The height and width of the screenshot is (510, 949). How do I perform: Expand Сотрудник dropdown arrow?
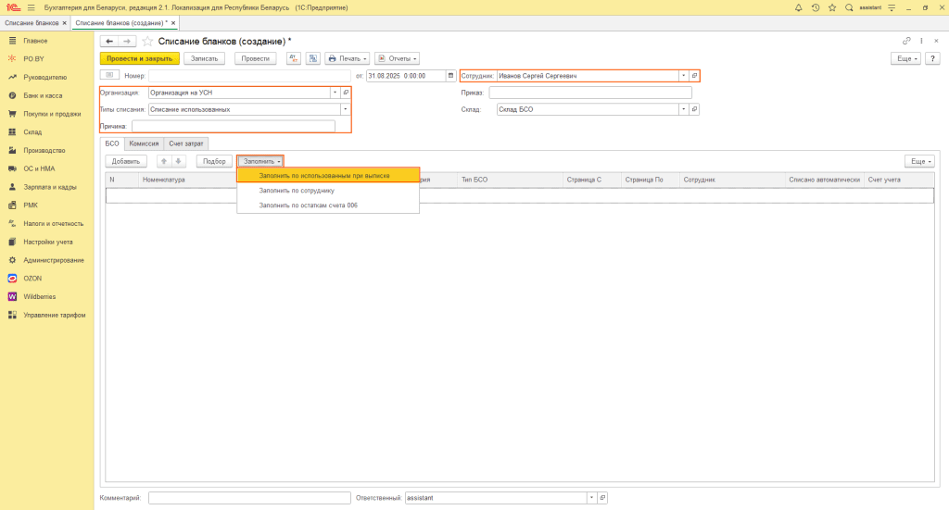point(684,76)
